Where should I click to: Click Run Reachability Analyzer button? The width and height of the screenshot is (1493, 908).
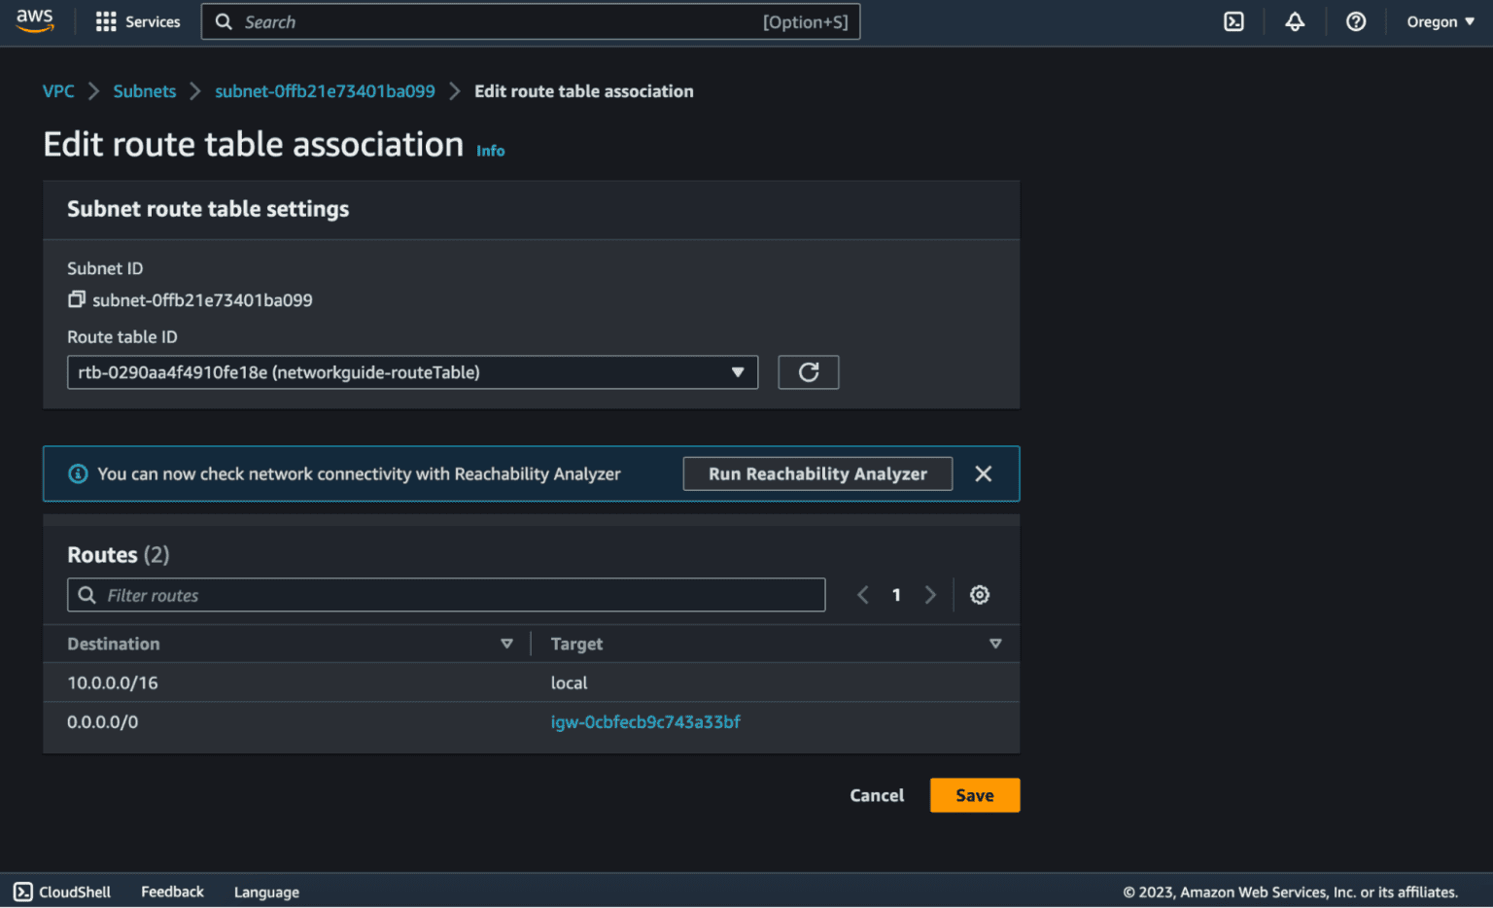click(817, 473)
